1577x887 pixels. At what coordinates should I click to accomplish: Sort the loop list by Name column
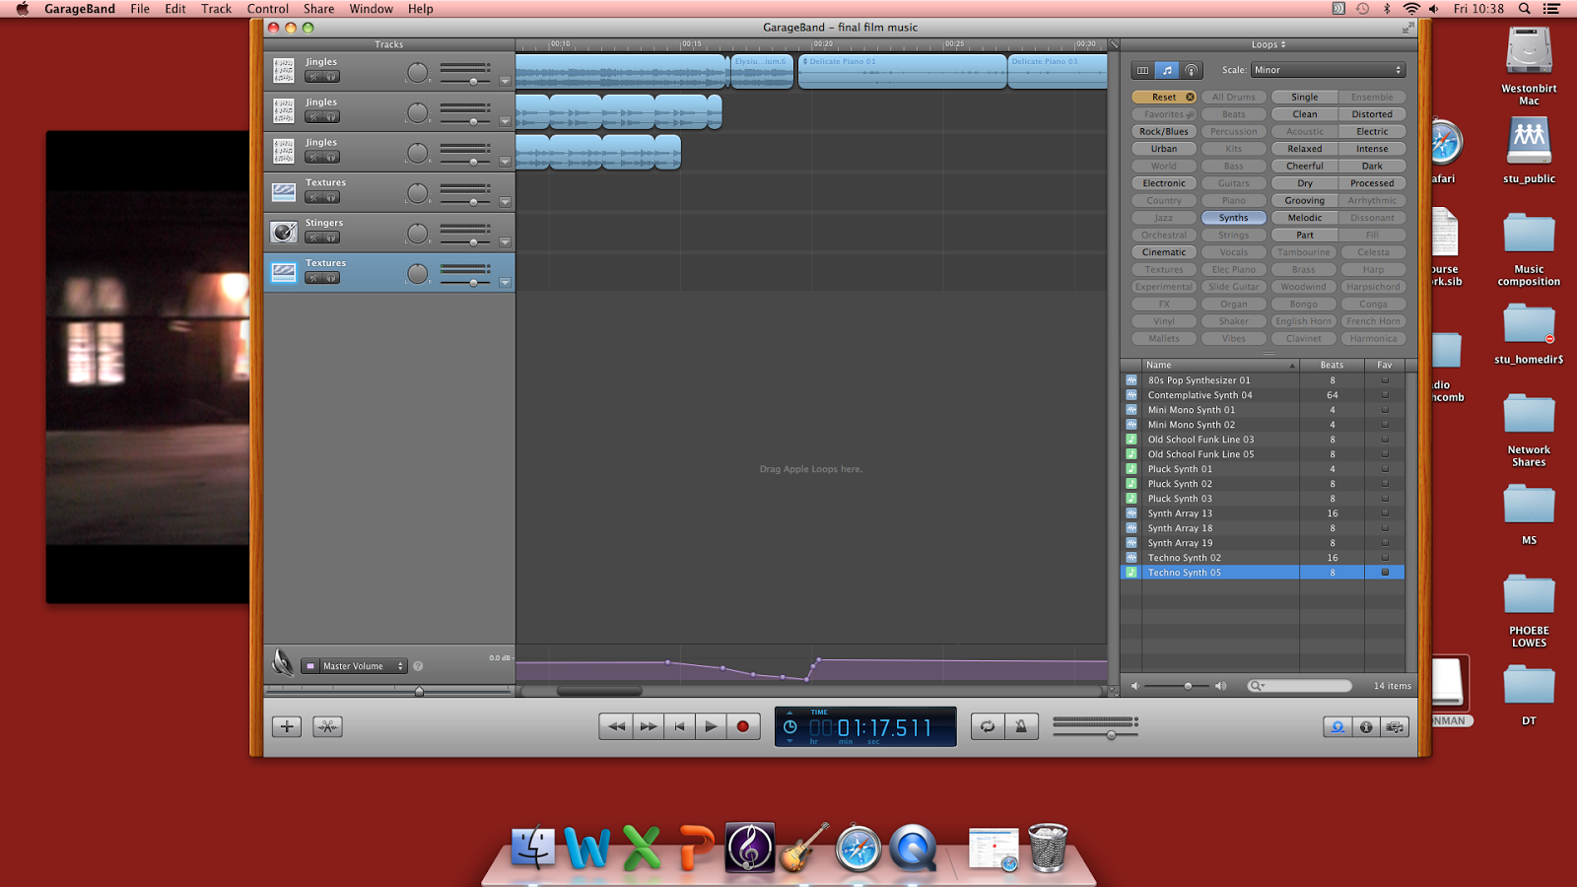(x=1220, y=365)
